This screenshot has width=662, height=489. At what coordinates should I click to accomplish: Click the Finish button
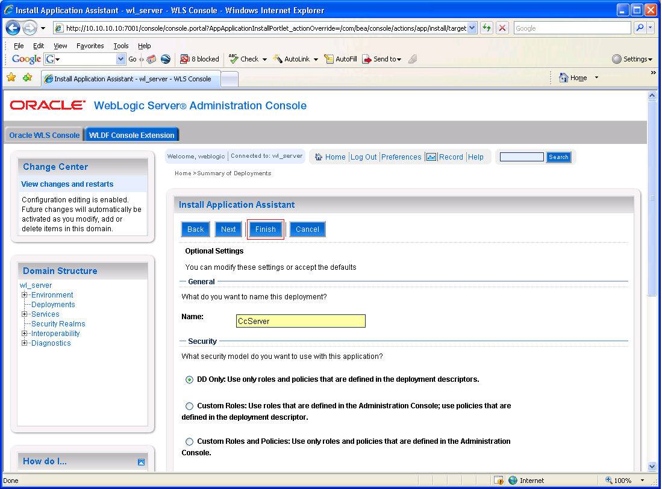tap(265, 229)
